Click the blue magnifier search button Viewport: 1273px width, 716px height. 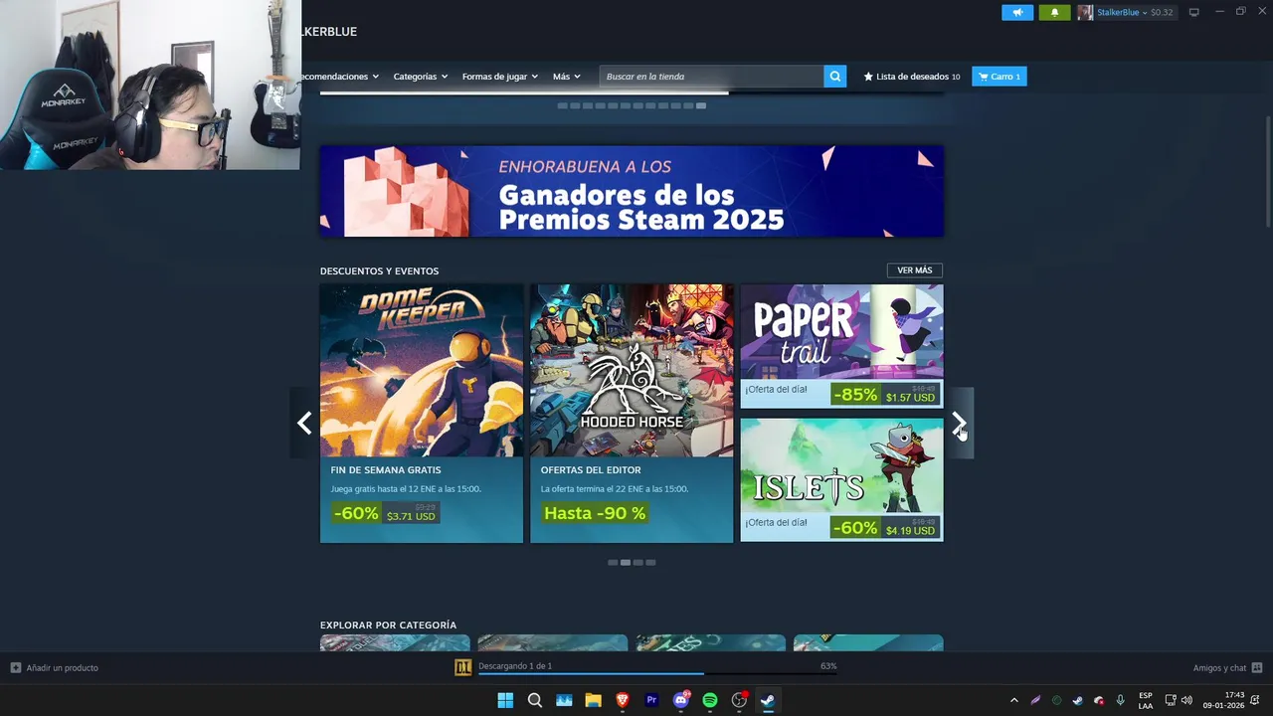835,77
